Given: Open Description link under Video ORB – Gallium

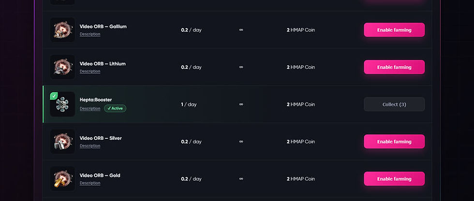Looking at the screenshot, I should coord(90,34).
